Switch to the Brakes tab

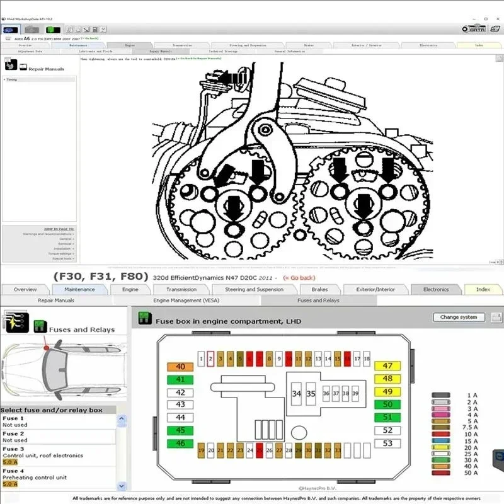pos(321,289)
